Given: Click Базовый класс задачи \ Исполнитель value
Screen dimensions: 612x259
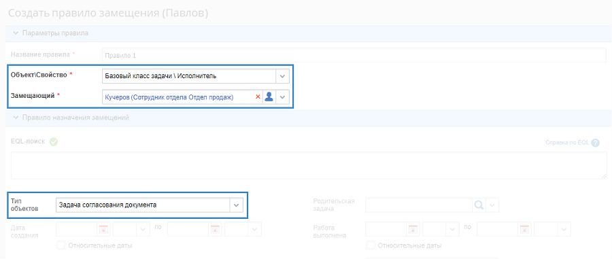Looking at the screenshot, I should [160, 76].
